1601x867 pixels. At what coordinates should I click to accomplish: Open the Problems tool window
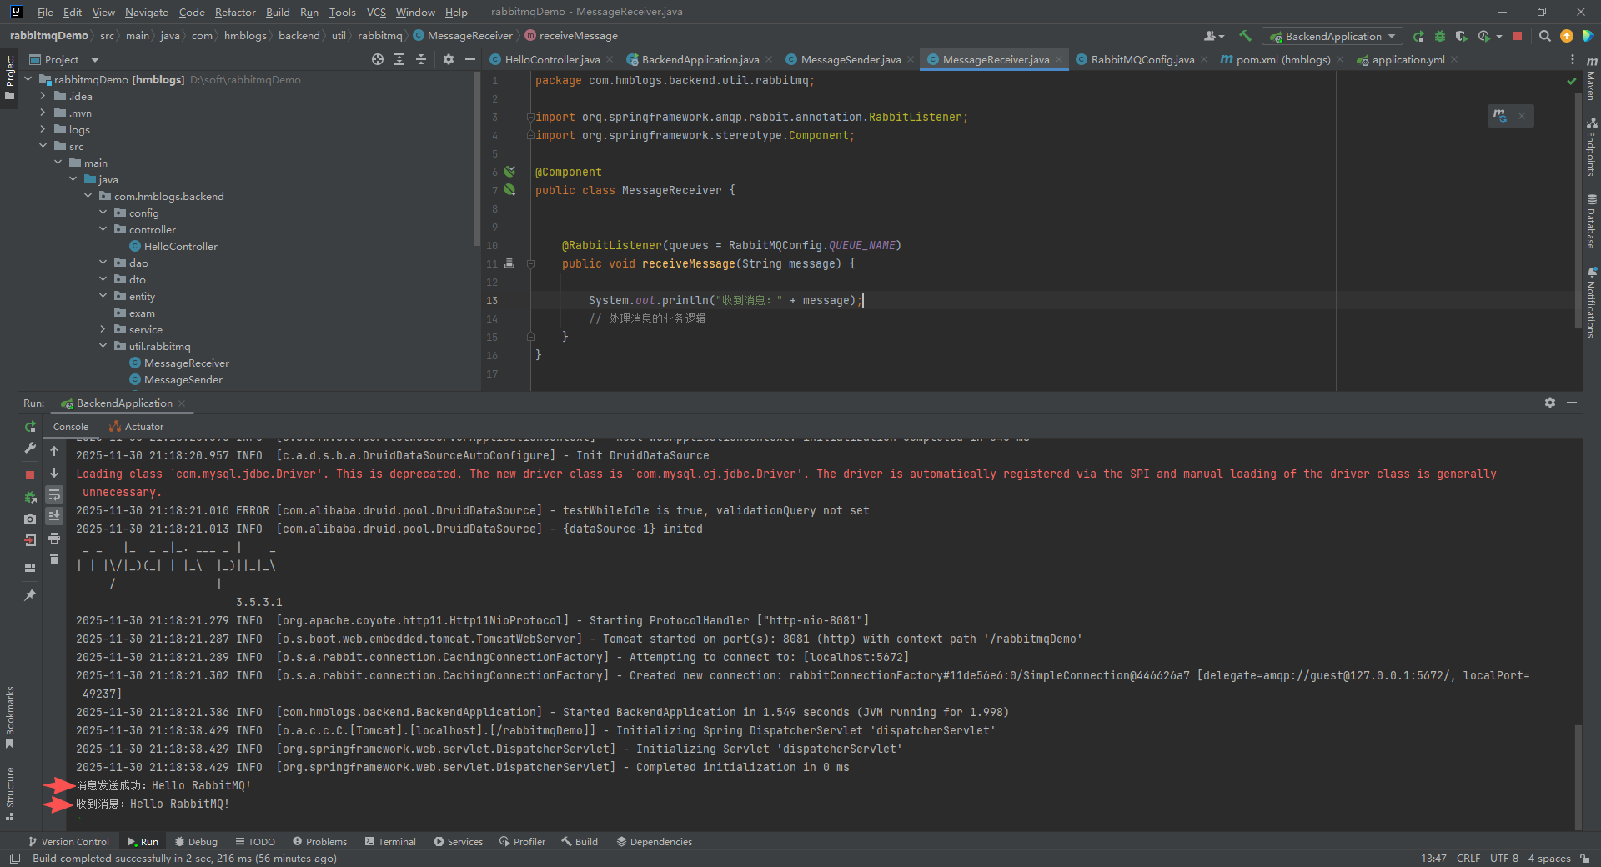point(319,841)
